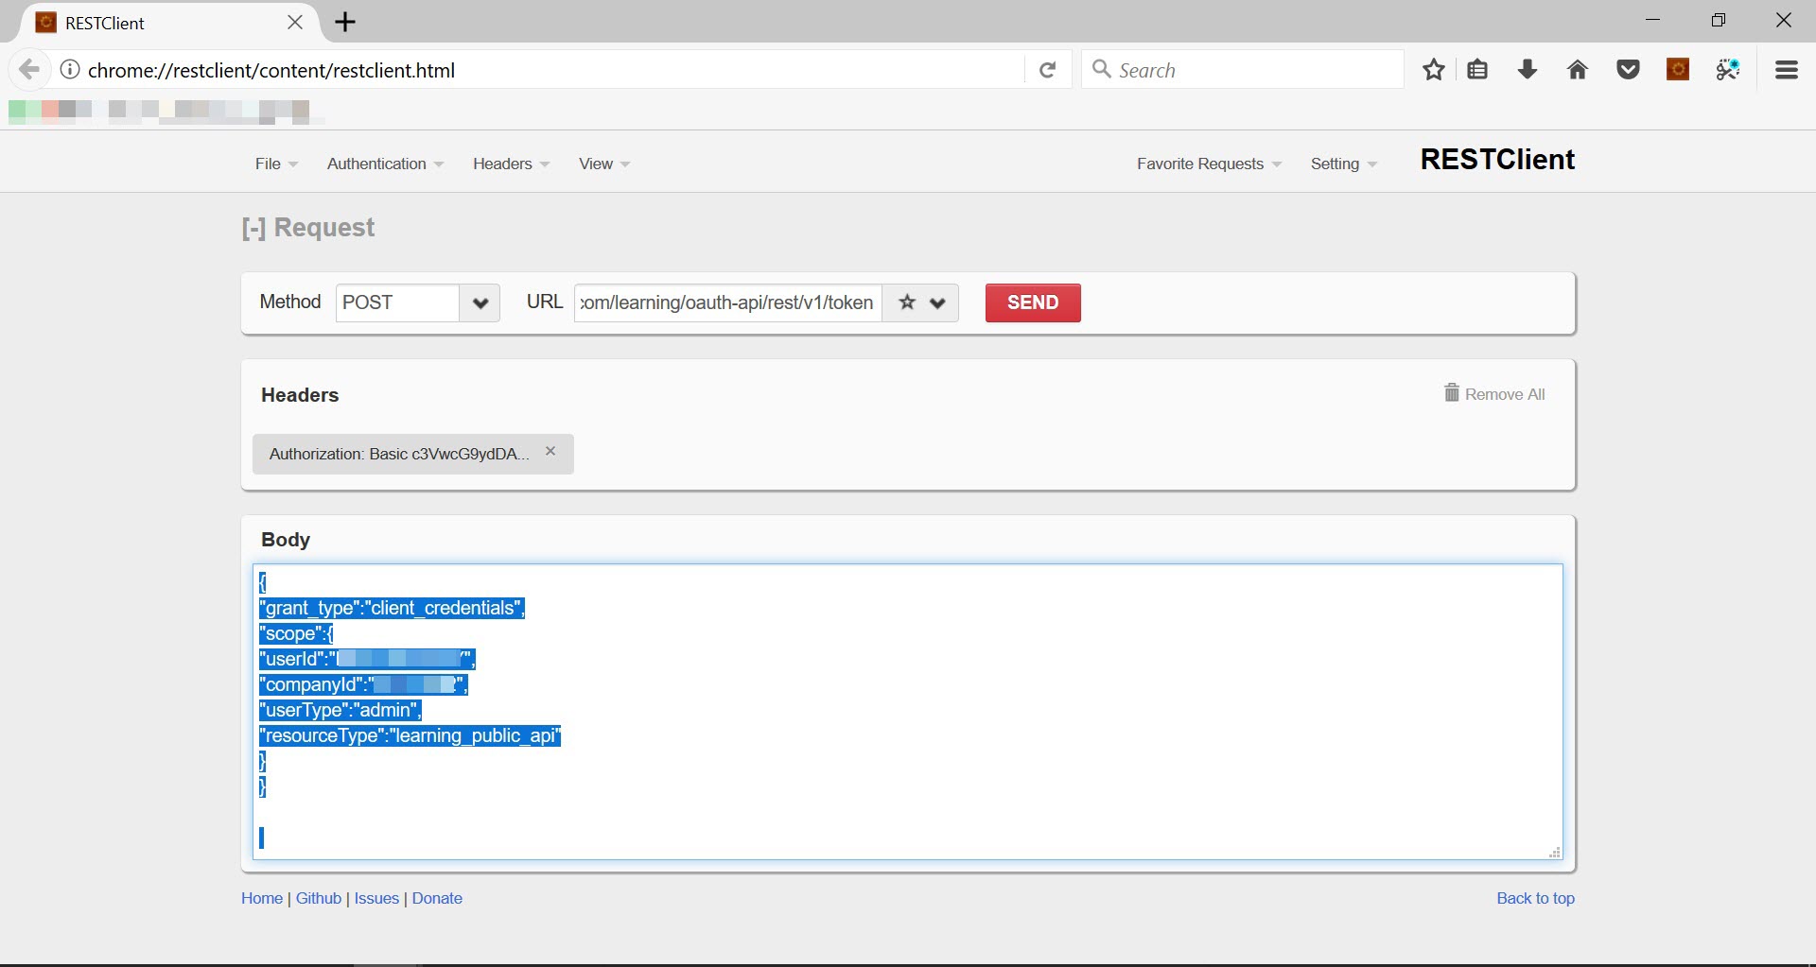Open the Favorite Requests dropdown
The width and height of the screenshot is (1816, 967).
tap(1209, 164)
